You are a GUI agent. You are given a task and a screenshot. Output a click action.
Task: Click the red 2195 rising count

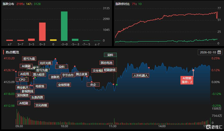tap(20, 4)
